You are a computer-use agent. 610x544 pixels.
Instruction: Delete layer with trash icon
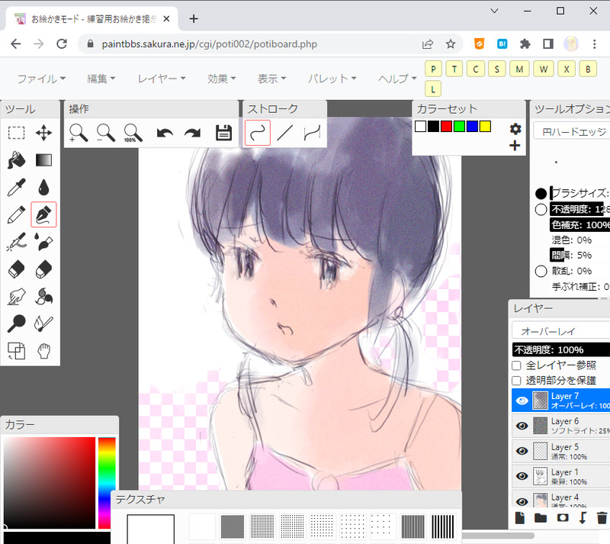tap(602, 518)
